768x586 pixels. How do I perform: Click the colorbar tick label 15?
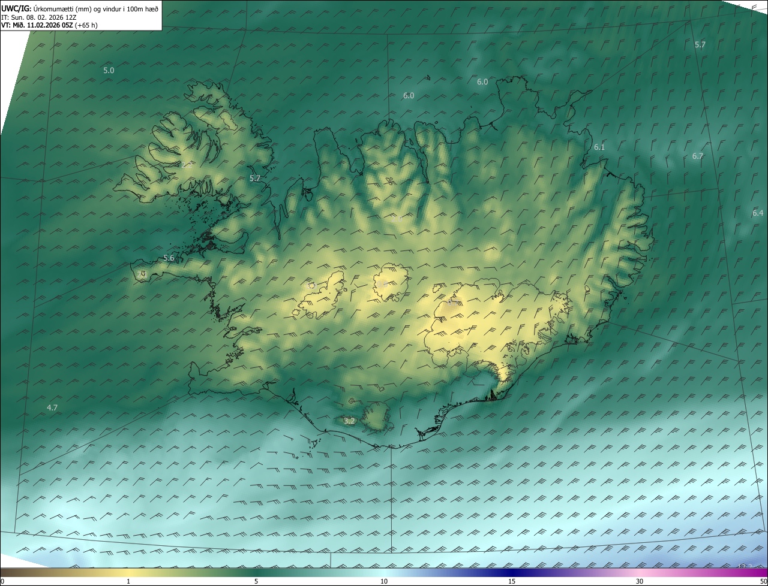point(512,581)
